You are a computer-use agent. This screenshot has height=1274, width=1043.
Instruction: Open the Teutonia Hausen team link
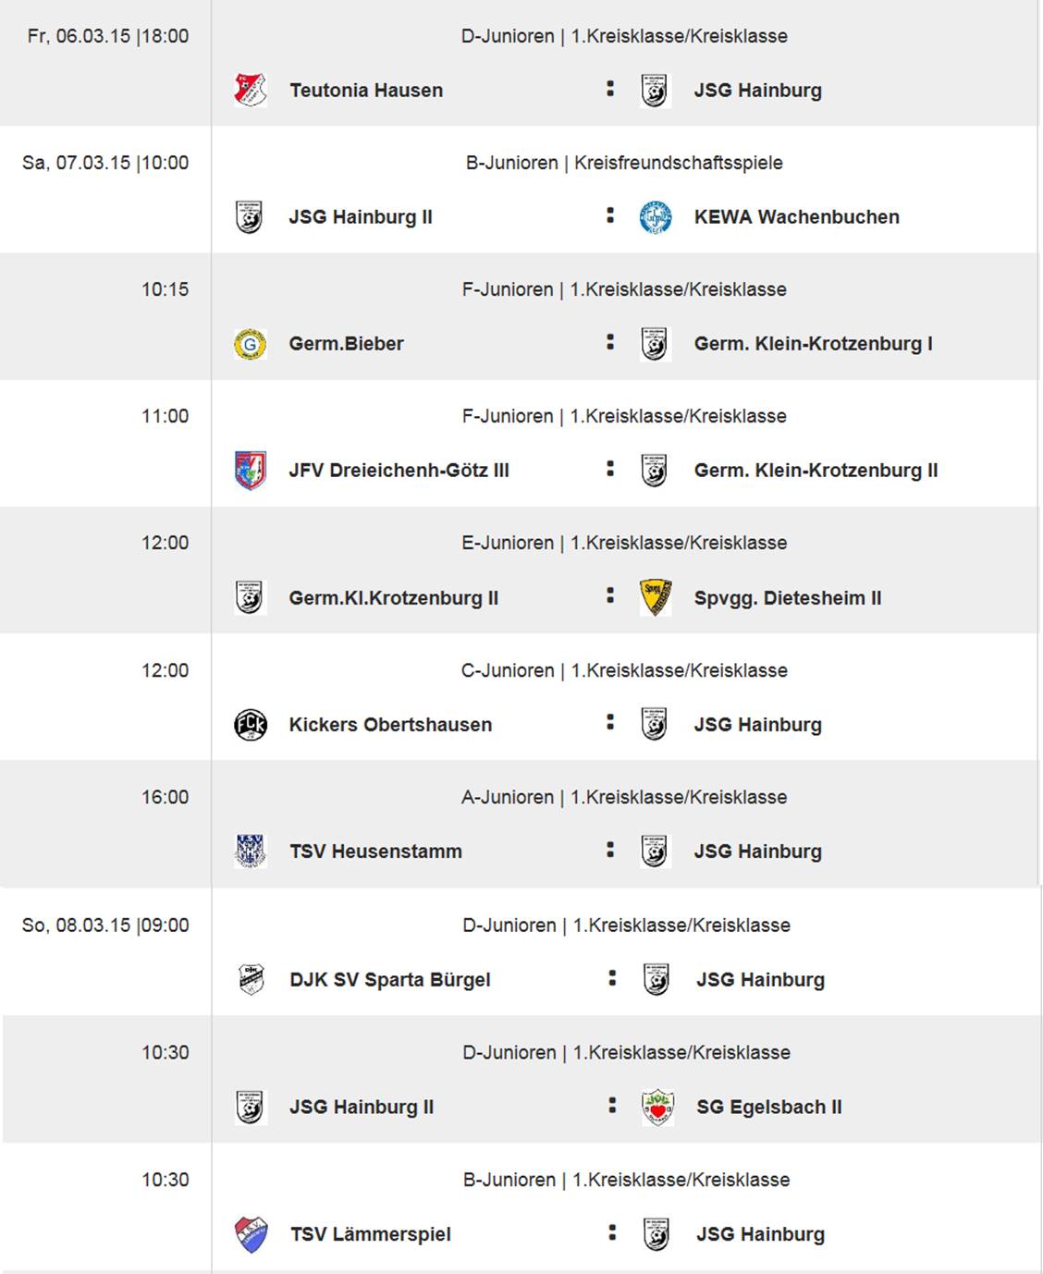[x=366, y=91]
